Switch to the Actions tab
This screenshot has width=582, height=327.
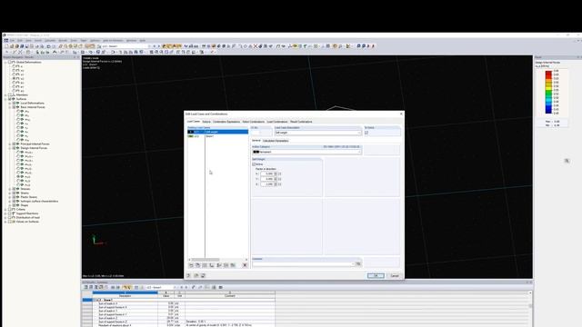206,122
